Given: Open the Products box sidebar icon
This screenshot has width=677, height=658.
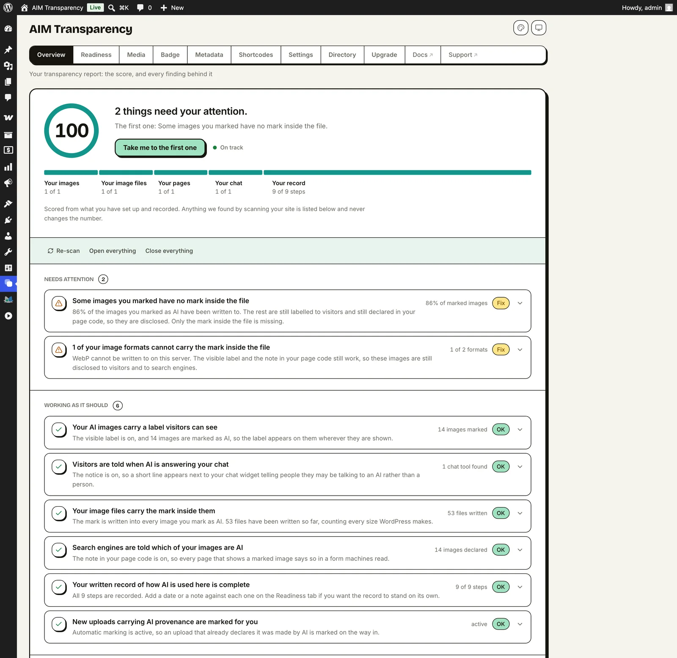Looking at the screenshot, I should [8, 135].
